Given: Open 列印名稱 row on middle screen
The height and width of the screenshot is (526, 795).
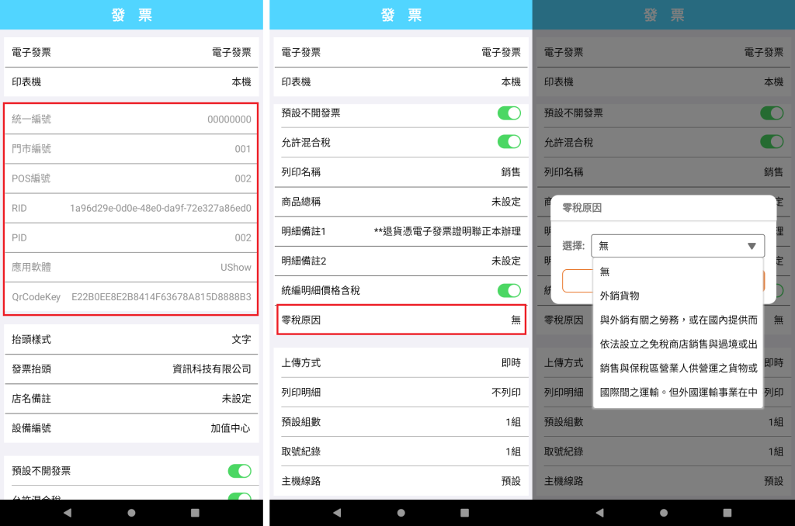Looking at the screenshot, I should pyautogui.click(x=401, y=171).
